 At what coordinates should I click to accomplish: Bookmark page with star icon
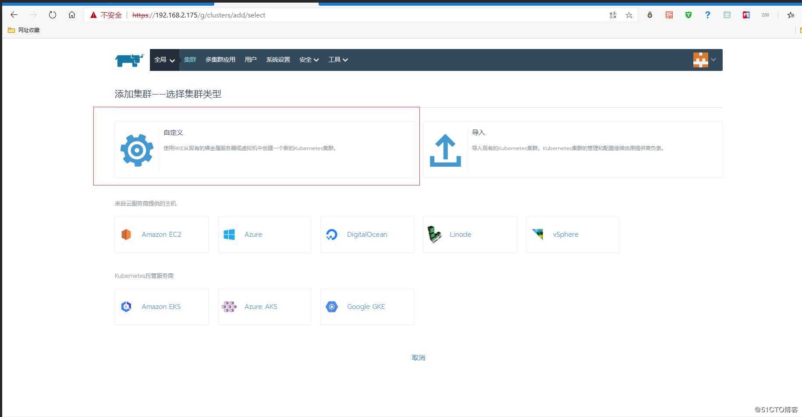click(x=629, y=15)
